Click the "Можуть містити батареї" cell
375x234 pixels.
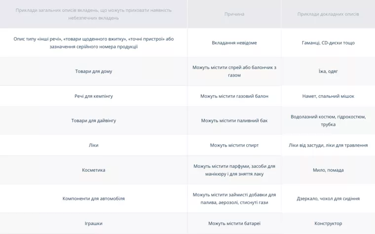tap(234, 224)
